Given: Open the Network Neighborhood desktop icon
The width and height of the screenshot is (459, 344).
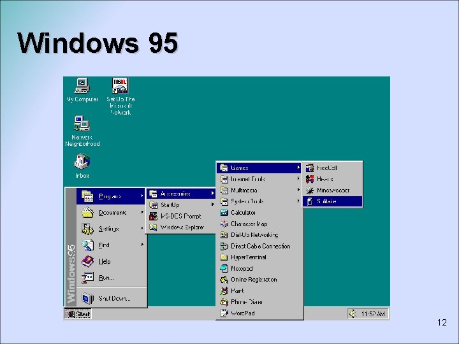Looking at the screenshot, I should coord(82,131).
